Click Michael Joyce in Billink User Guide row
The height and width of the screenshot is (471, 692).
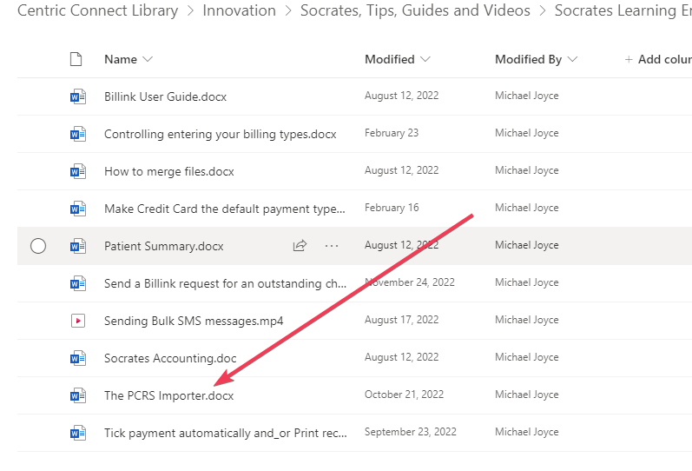[527, 96]
